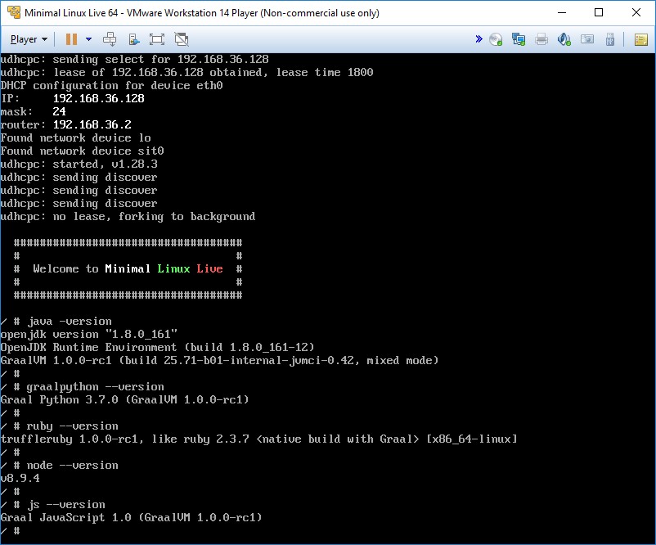The width and height of the screenshot is (656, 545).
Task: Suspend the virtual machine with pause button
Action: (x=72, y=38)
